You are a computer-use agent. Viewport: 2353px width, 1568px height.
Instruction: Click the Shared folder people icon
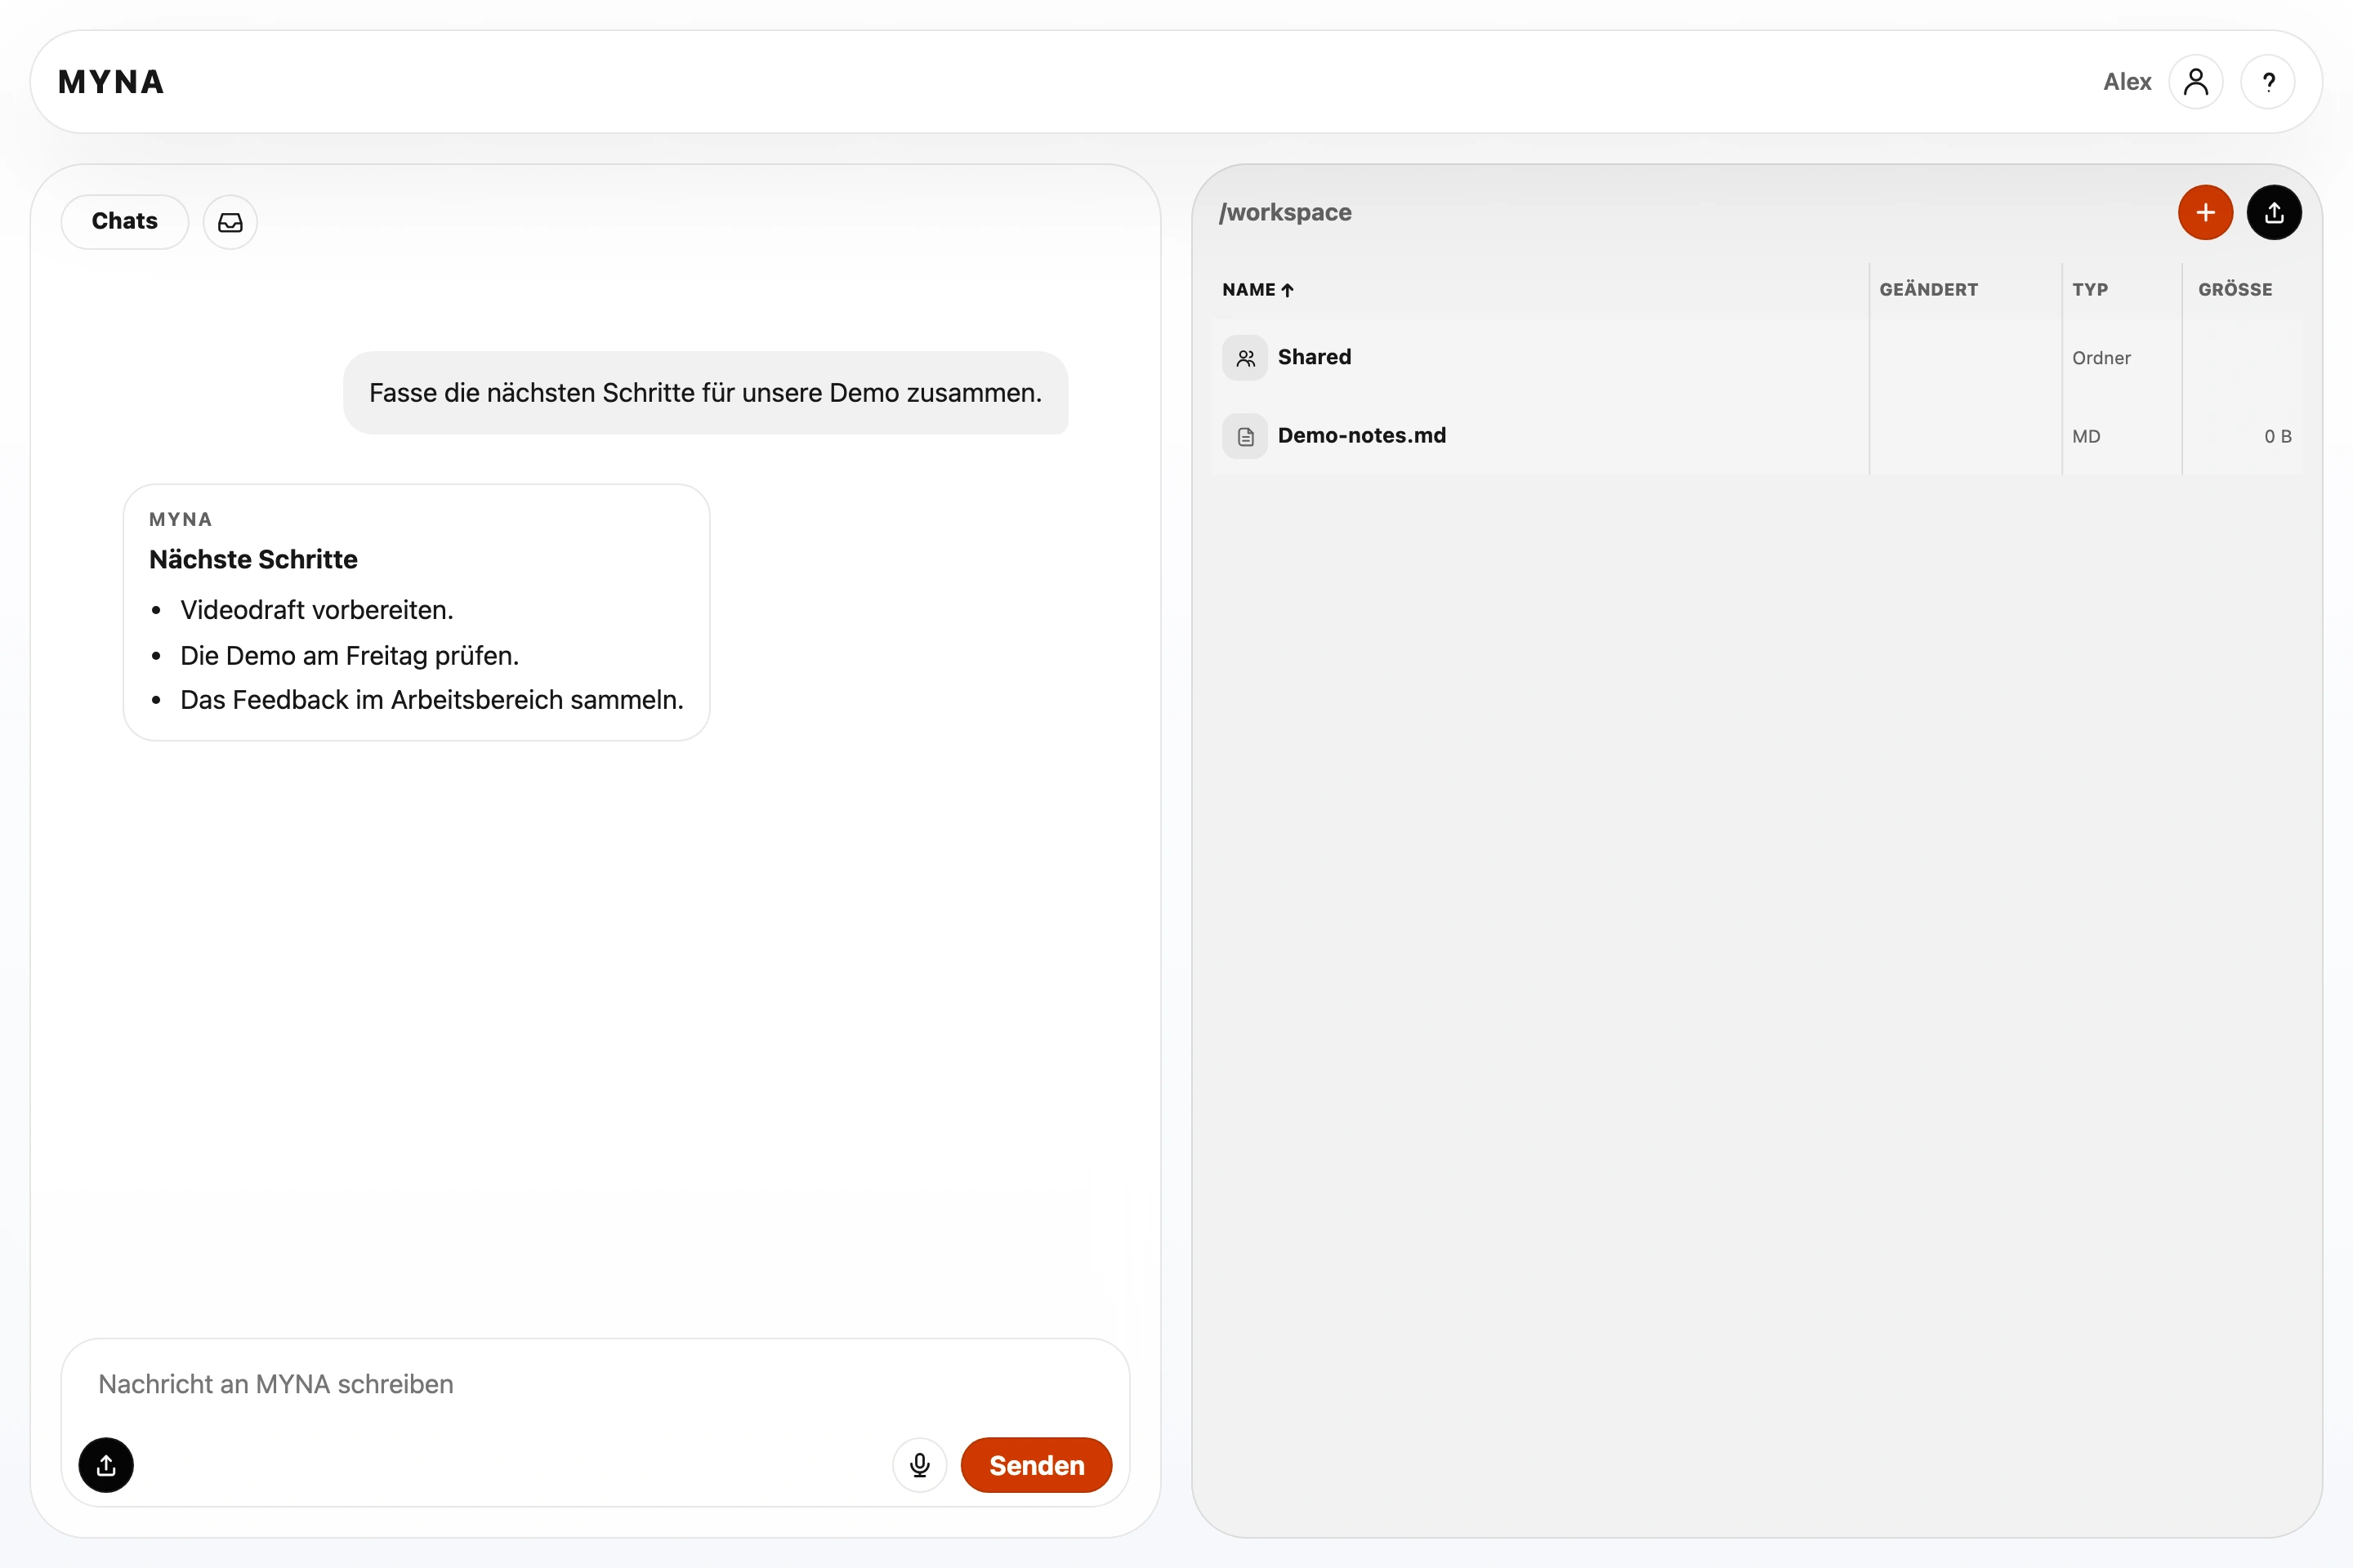[x=1244, y=358]
